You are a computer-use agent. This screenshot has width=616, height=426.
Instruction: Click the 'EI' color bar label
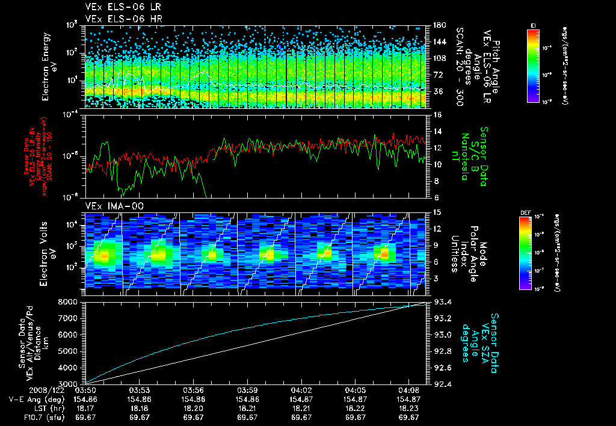[533, 25]
